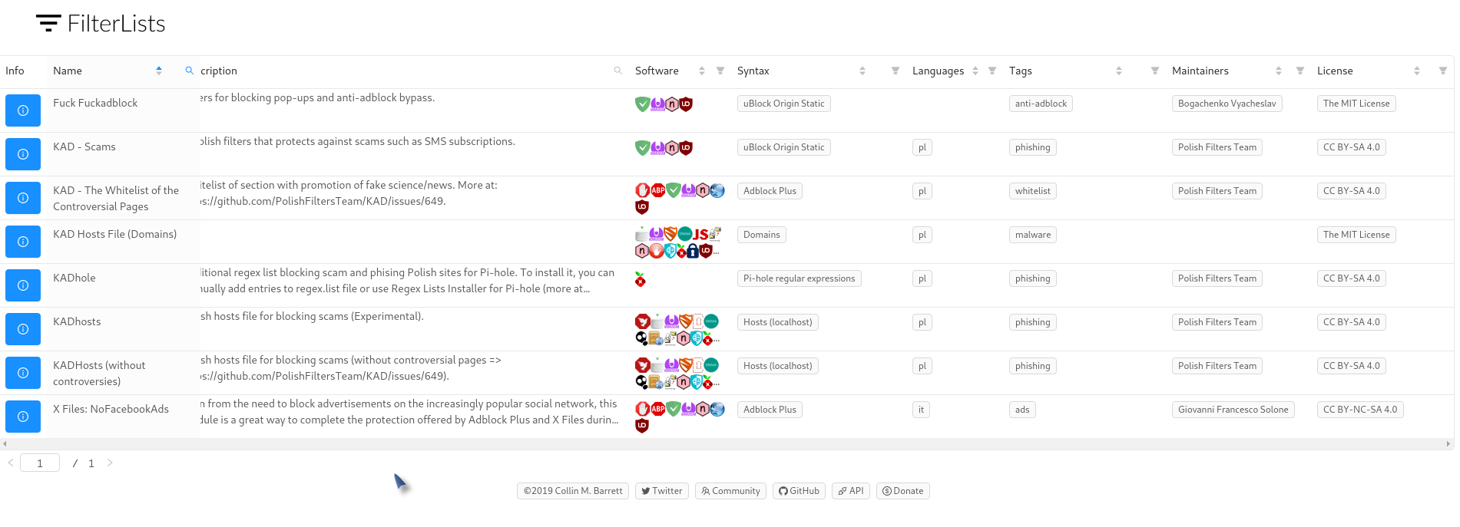
Task: Click AdBlock hand icon in X Files row
Action: tap(642, 409)
